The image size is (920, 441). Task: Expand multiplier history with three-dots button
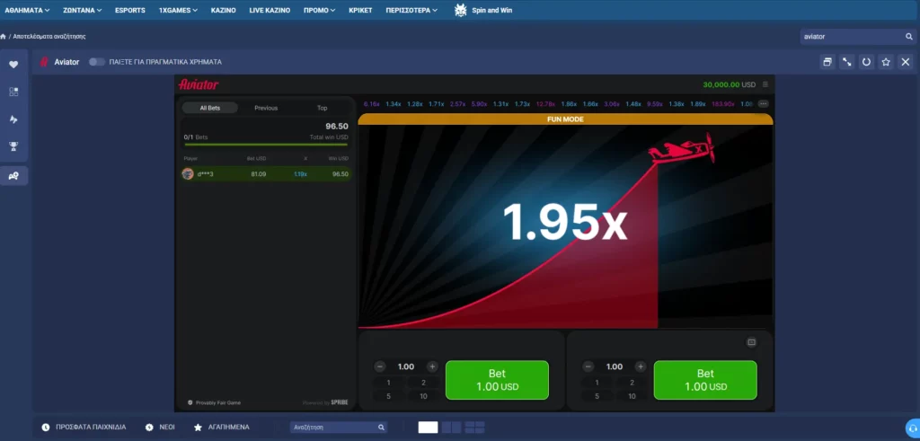click(763, 104)
